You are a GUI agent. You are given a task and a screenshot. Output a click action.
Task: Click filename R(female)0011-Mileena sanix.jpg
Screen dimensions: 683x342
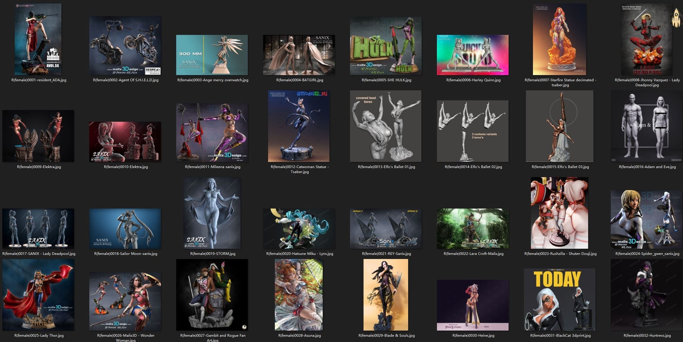coord(213,167)
